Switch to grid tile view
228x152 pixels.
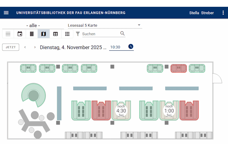pos(67,34)
